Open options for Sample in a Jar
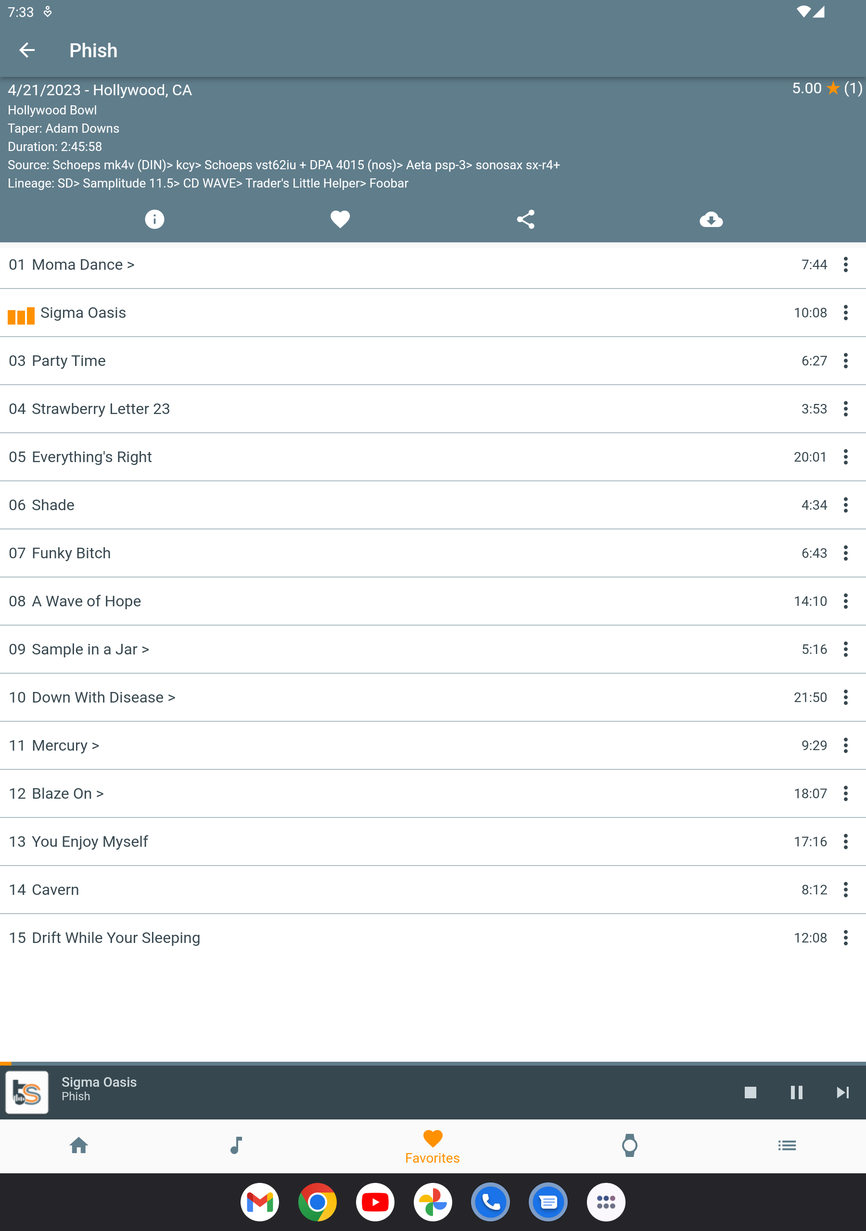Screen dimensions: 866x1231 (845, 649)
